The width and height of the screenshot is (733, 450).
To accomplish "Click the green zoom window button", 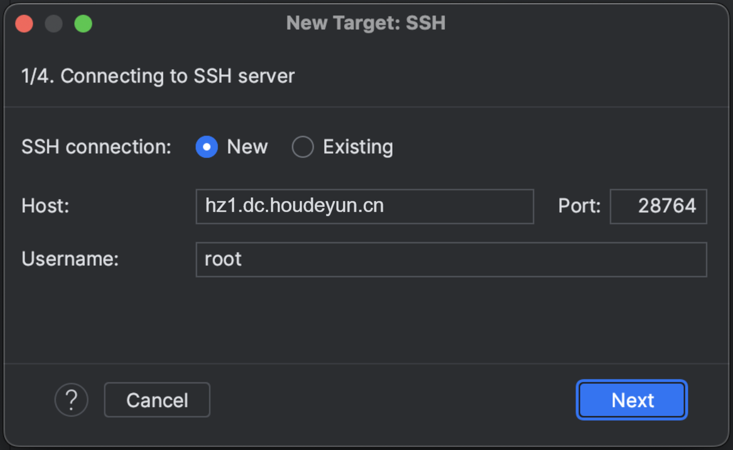I will [x=84, y=24].
